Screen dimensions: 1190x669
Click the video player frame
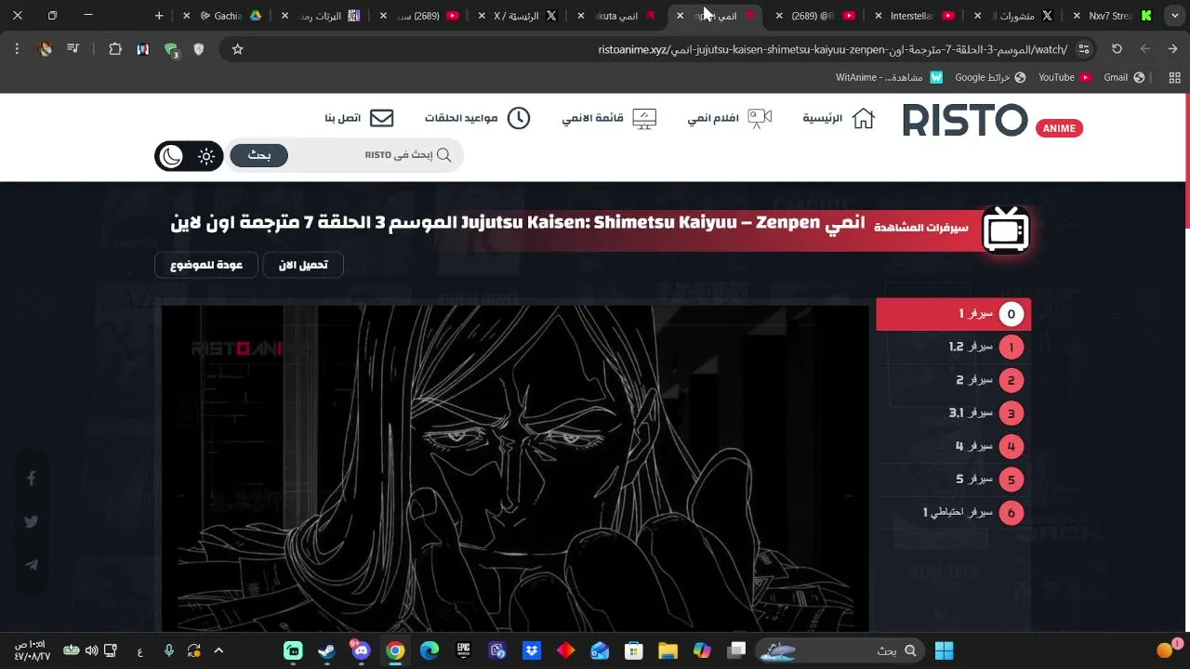pyautogui.click(x=515, y=468)
